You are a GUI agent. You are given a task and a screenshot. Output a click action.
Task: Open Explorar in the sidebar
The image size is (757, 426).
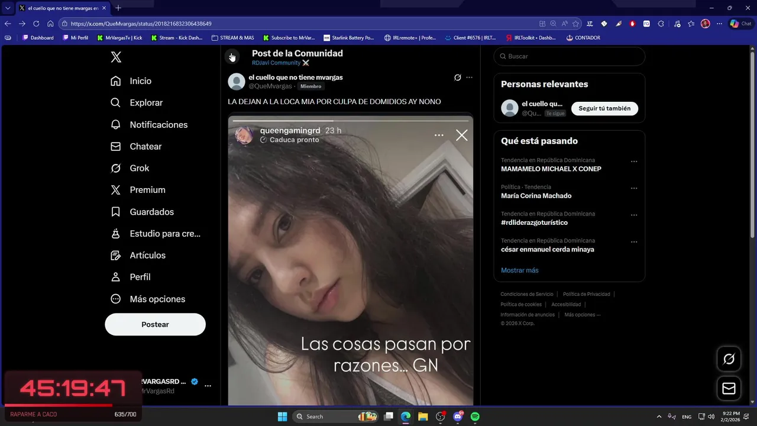[137, 103]
